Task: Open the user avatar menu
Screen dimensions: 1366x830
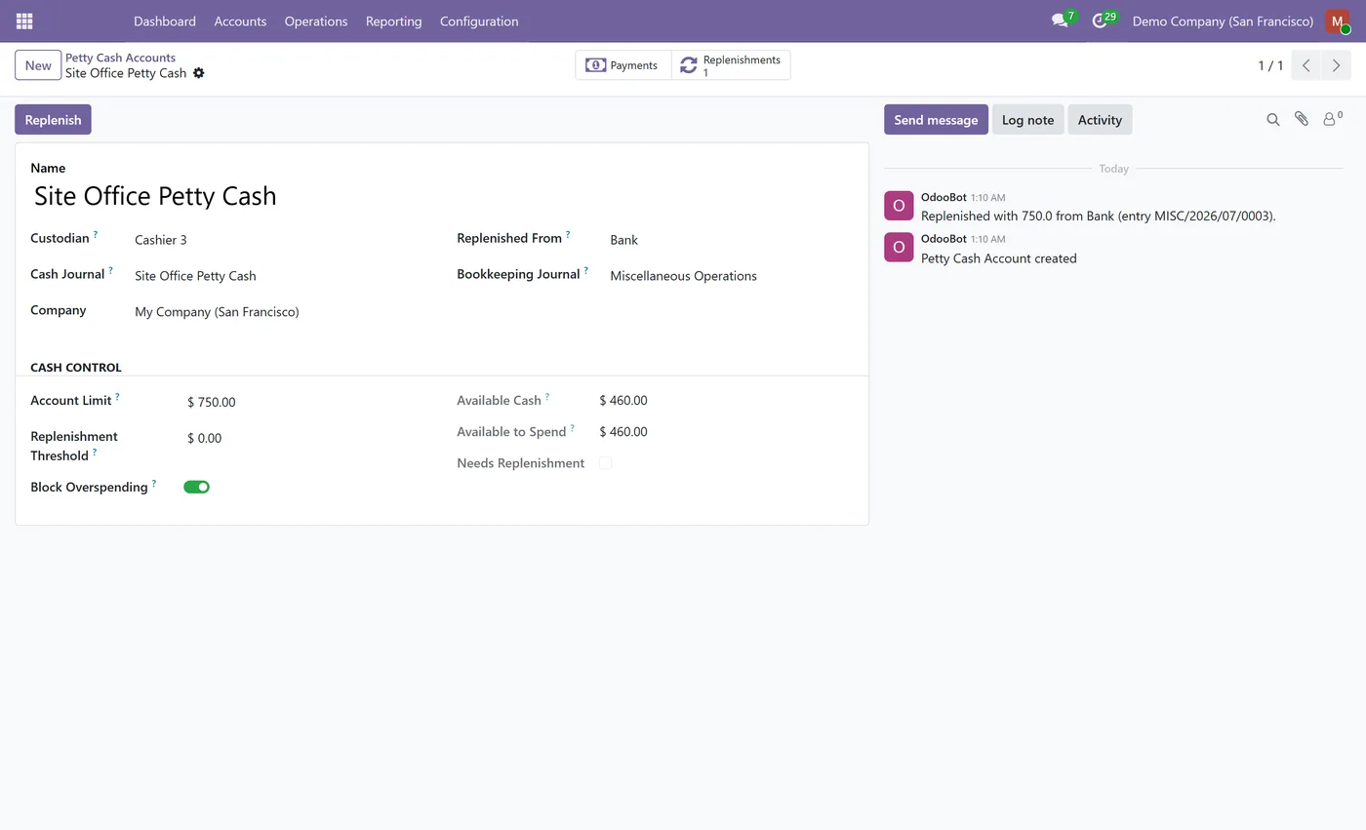Action: click(1338, 20)
